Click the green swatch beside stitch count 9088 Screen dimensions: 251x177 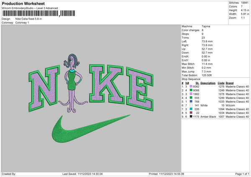click(191, 90)
